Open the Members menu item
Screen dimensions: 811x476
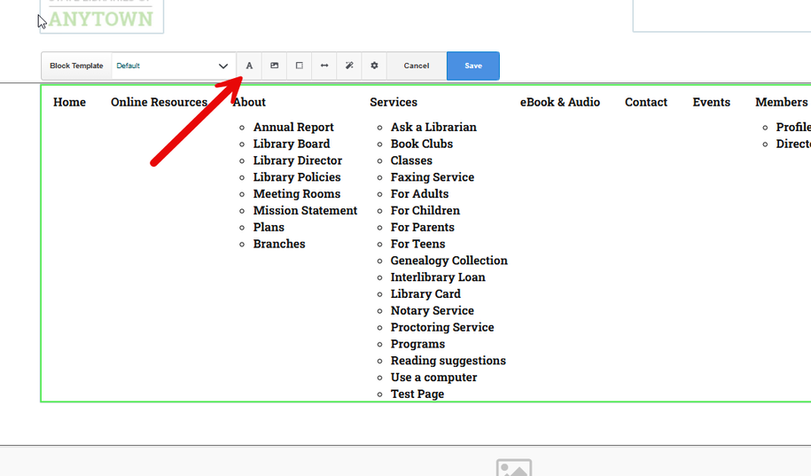pos(781,102)
